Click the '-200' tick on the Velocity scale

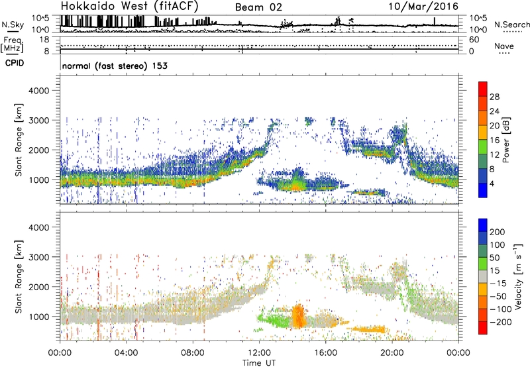click(x=500, y=322)
